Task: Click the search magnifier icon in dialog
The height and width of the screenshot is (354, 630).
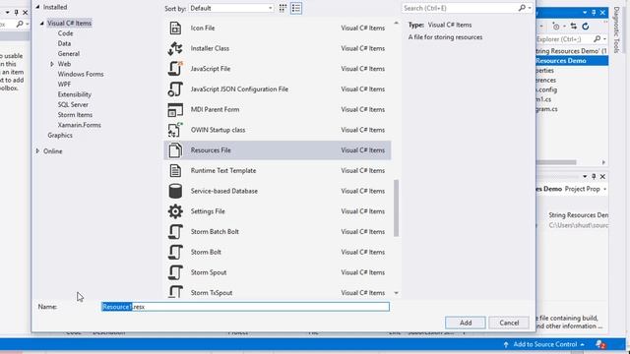Action: point(522,8)
